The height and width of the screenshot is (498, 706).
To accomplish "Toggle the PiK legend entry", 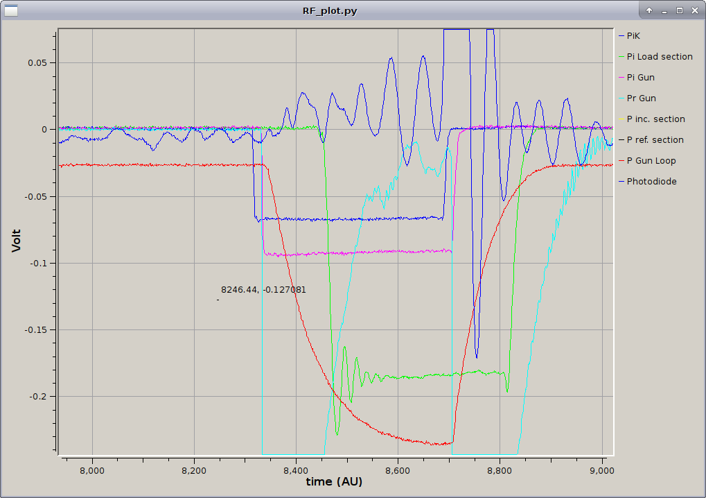I will [633, 36].
